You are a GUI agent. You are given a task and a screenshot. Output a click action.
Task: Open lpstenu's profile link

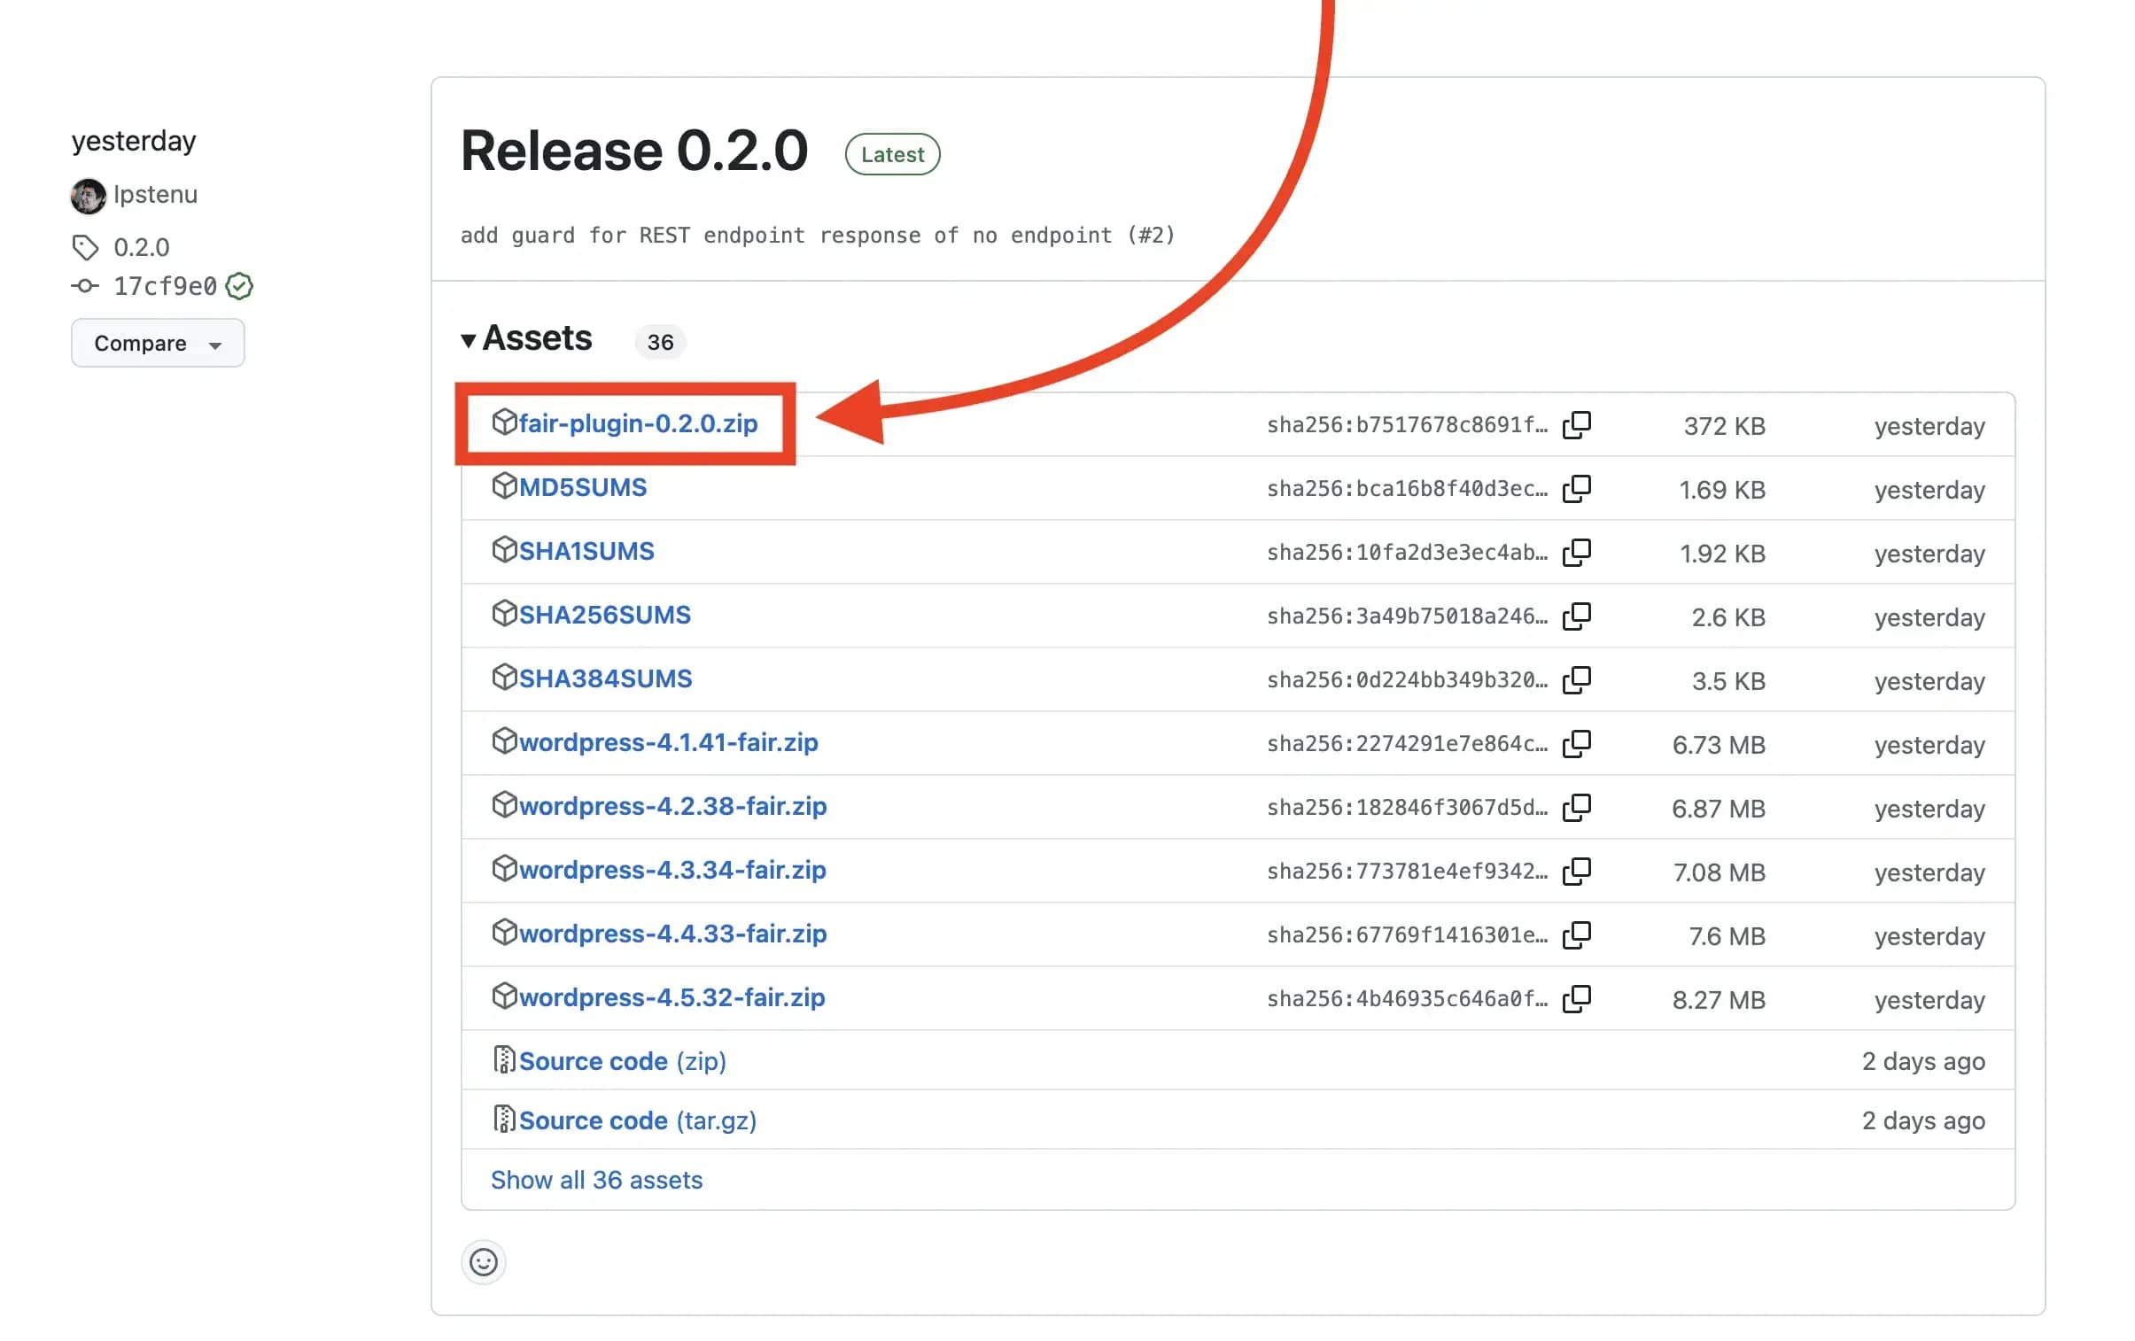click(x=155, y=194)
